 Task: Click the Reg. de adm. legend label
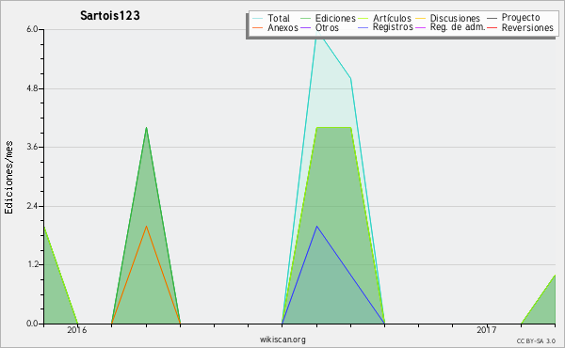[x=458, y=27]
